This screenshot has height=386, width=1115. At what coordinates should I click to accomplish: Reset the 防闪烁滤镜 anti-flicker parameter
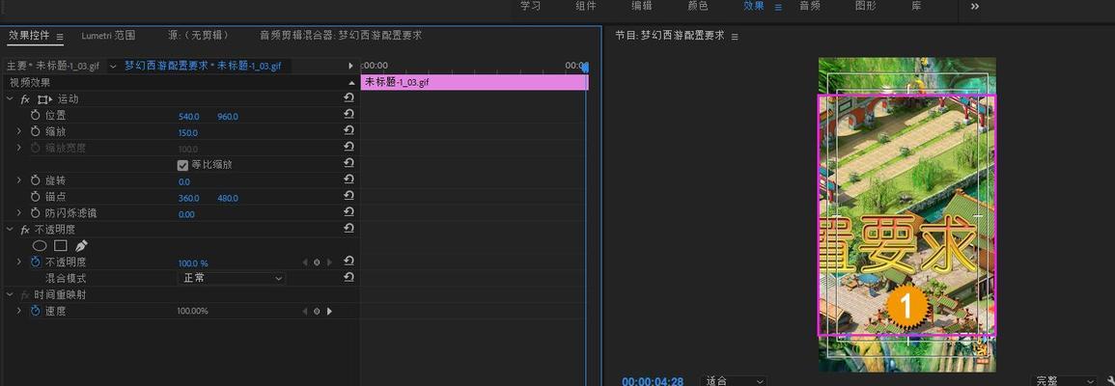coord(348,213)
